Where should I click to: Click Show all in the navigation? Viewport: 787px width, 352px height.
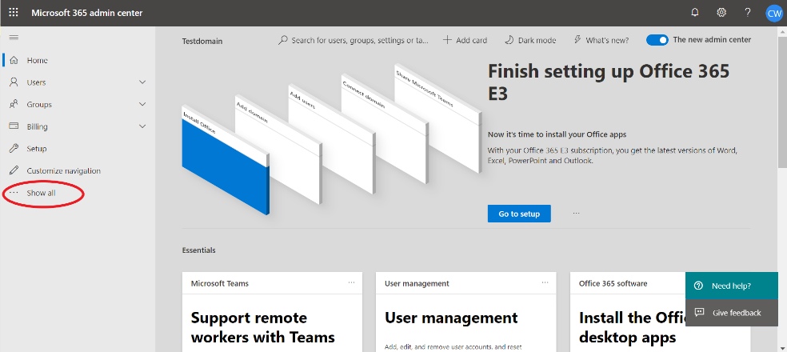41,194
